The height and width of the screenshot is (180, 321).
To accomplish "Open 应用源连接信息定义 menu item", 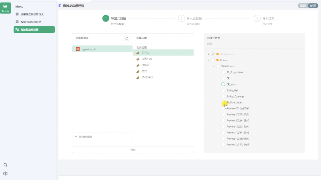I will pyautogui.click(x=32, y=14).
